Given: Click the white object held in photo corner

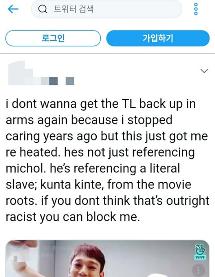Looking at the screenshot, I should [21, 253].
